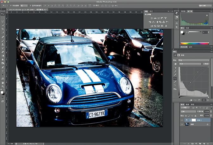Select the Zoom magnifier tool
This screenshot has width=213, height=145.
tap(3, 86)
